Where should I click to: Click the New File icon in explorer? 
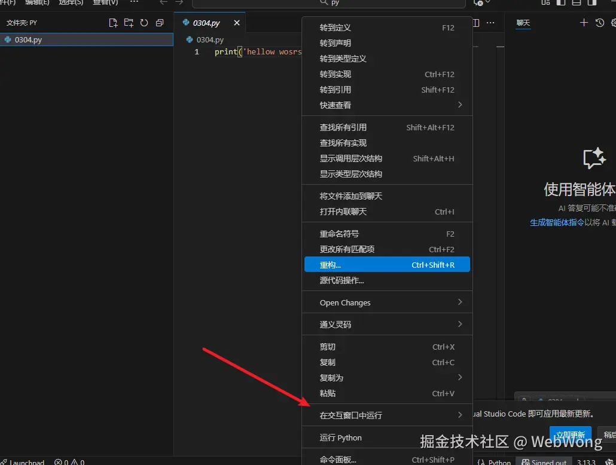pos(113,23)
